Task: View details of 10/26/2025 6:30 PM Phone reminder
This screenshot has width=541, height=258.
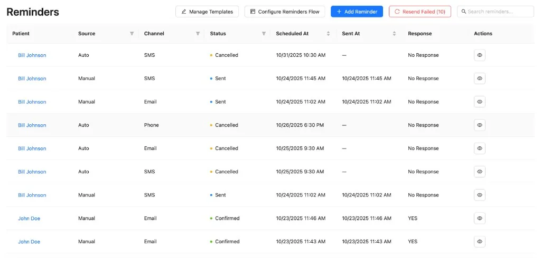Action: pos(480,125)
